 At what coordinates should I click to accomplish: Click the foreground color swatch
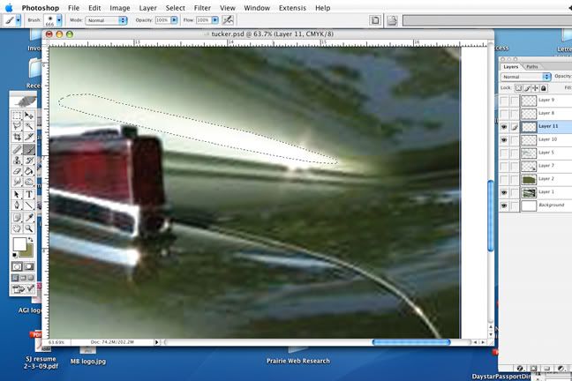19,244
